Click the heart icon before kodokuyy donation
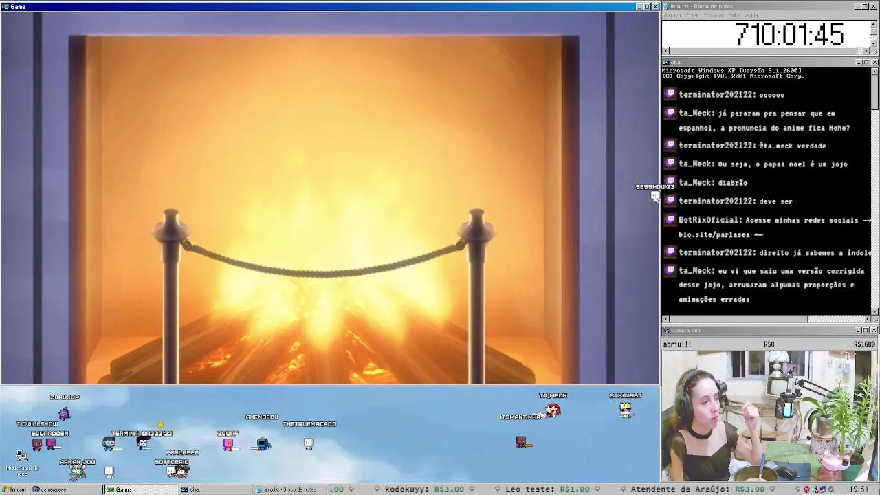 [377, 489]
